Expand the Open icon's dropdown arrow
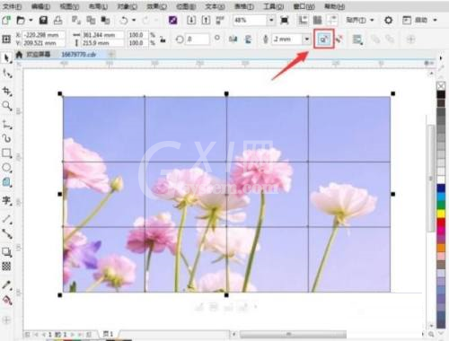Screen dimensions: 449x341 click(31, 21)
